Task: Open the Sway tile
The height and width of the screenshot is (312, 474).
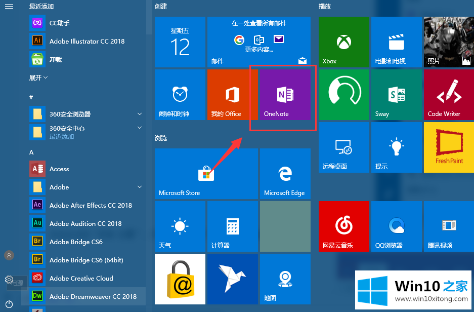Action: pos(396,95)
